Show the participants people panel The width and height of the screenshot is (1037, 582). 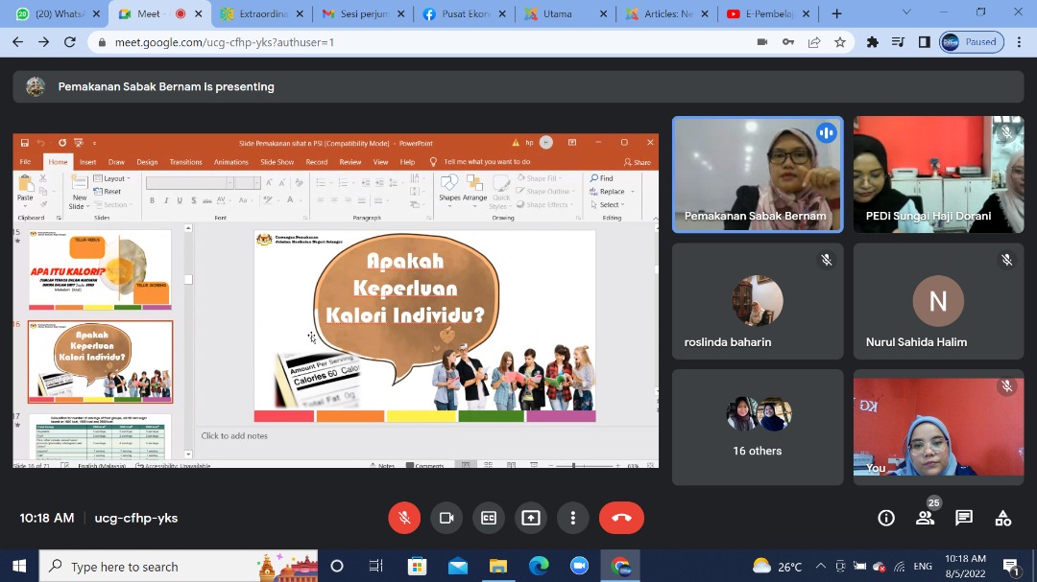tap(925, 518)
